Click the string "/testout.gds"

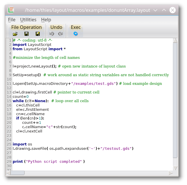[116, 149]
